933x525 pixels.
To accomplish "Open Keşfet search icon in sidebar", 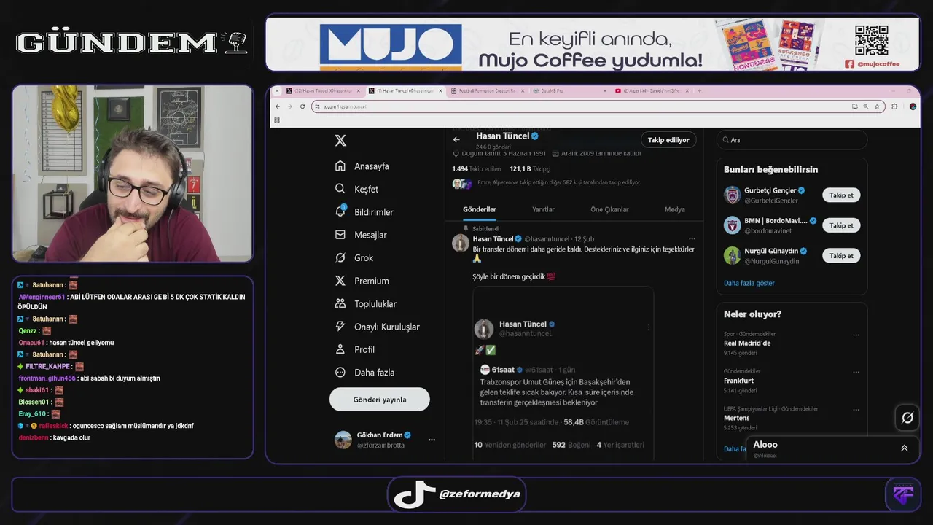I will click(x=340, y=189).
